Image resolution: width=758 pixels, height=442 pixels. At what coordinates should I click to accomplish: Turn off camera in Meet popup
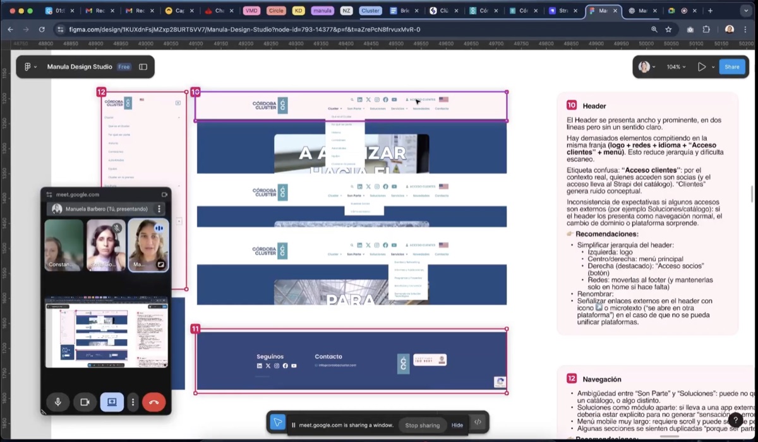point(85,402)
